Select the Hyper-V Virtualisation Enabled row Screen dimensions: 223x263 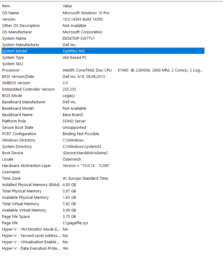(103, 242)
